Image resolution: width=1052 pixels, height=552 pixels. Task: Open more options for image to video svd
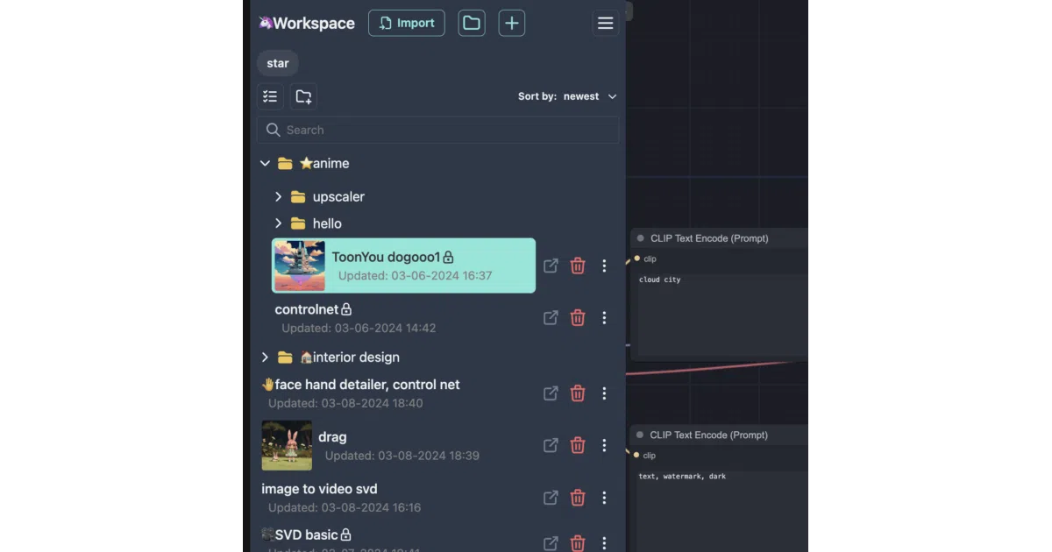(x=604, y=498)
